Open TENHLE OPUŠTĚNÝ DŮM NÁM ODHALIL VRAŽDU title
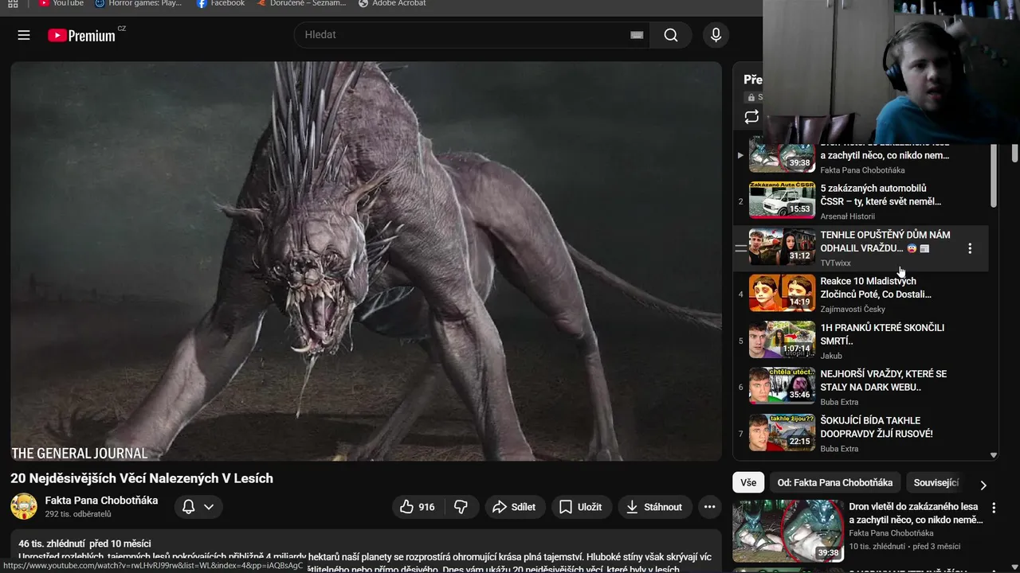 pos(885,241)
